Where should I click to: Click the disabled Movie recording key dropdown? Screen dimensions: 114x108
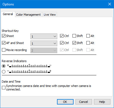tap(44, 50)
